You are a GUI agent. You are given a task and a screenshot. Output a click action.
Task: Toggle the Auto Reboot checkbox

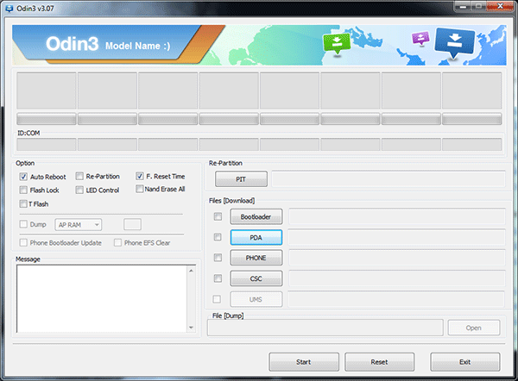pyautogui.click(x=23, y=177)
